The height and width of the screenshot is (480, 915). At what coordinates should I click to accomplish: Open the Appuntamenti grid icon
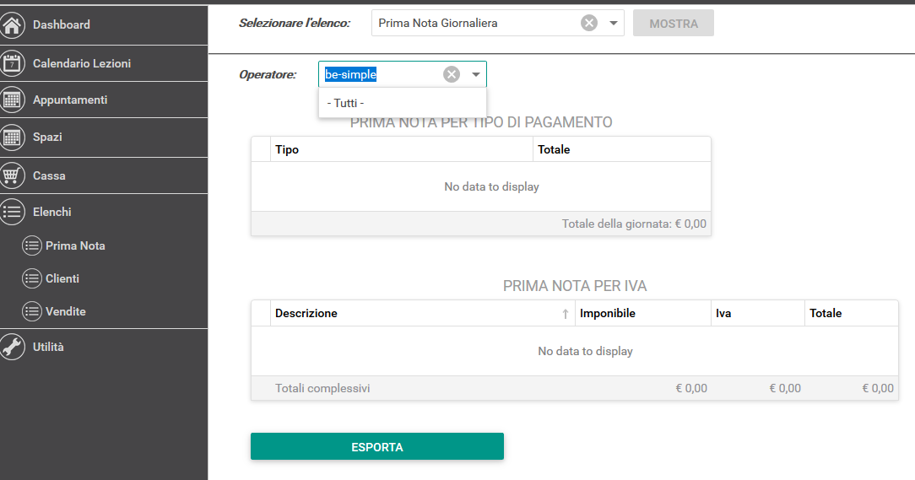(x=12, y=100)
